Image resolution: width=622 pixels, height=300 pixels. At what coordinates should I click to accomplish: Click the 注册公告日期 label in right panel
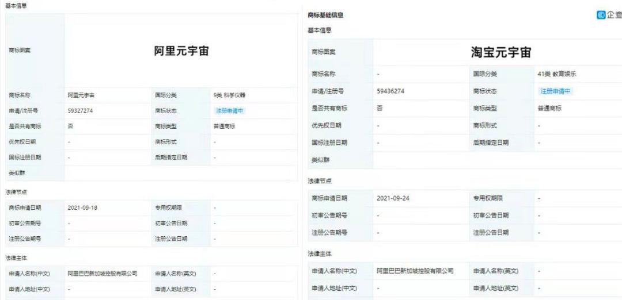(491, 233)
